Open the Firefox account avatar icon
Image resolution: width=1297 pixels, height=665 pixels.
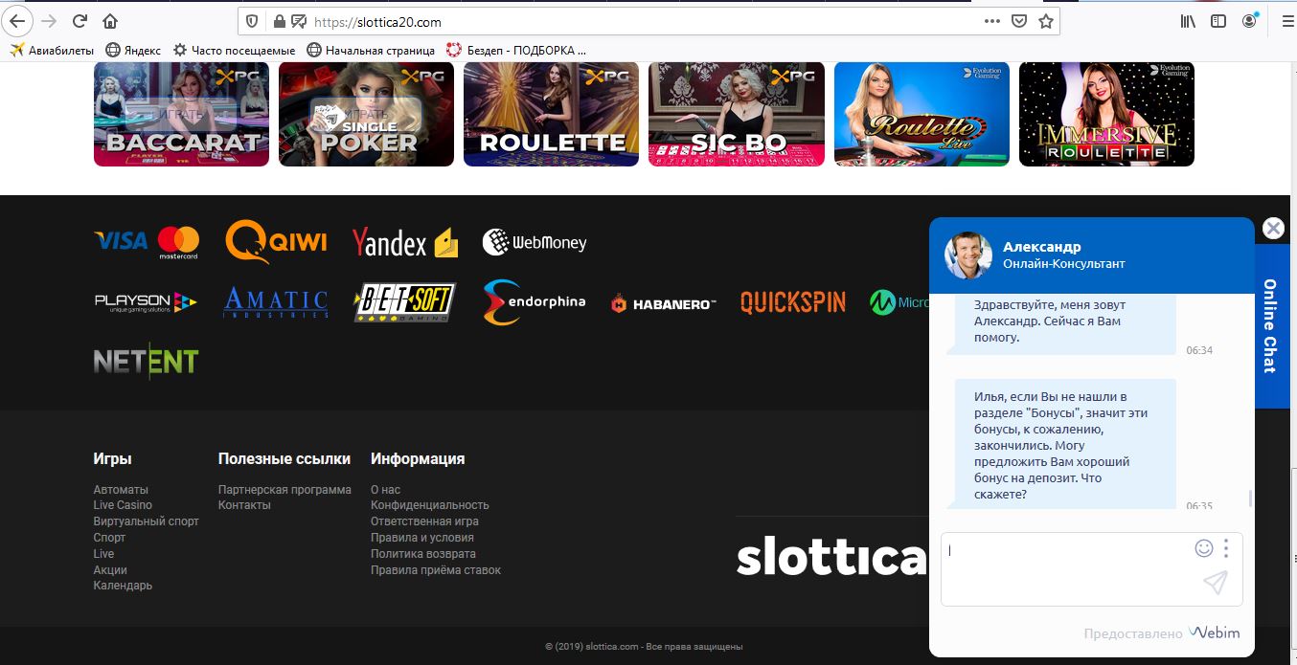pos(1249,20)
